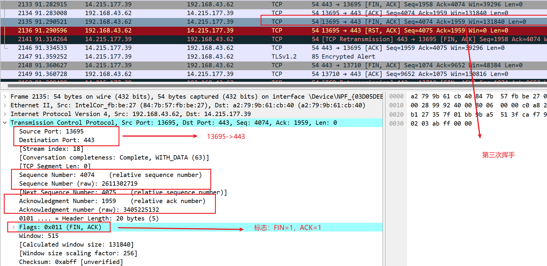
Task: Select TCP Retransmission packet 2141
Action: 273,39
